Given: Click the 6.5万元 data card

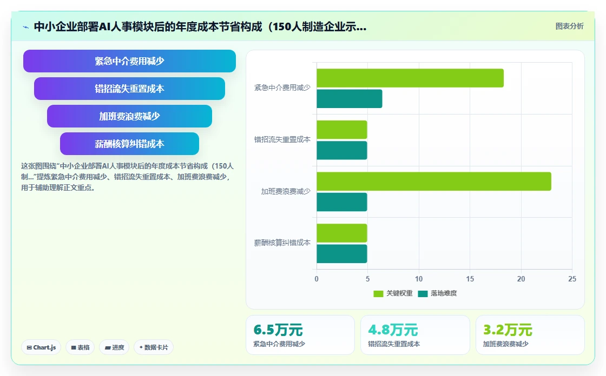Looking at the screenshot, I should (300, 335).
